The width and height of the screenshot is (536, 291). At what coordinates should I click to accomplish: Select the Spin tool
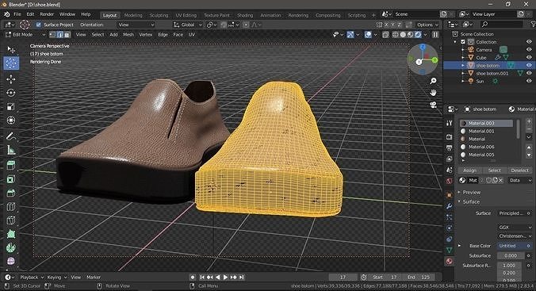11,247
